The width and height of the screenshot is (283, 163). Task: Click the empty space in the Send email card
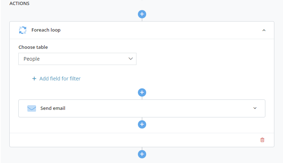pyautogui.click(x=159, y=108)
